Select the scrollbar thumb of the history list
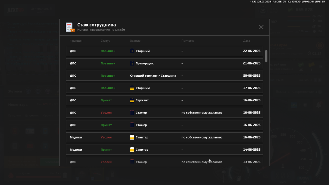The height and width of the screenshot is (185, 329). point(266,56)
